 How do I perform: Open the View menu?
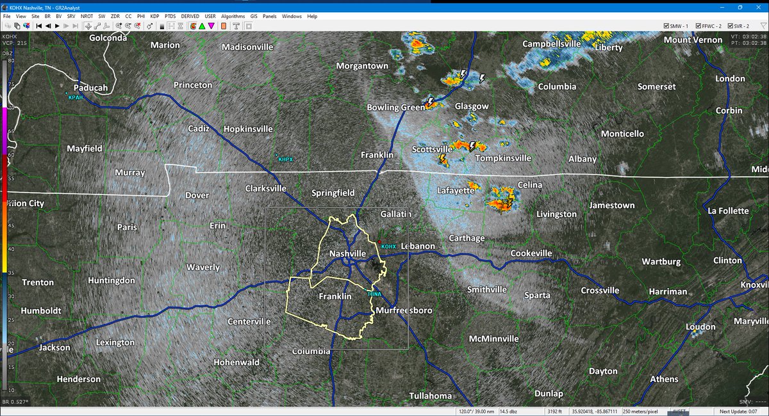[21, 15]
